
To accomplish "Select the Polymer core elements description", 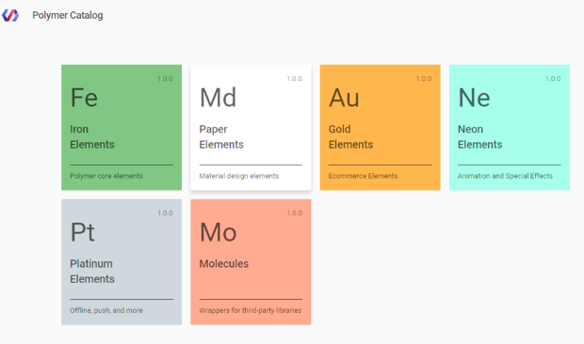I will (x=106, y=176).
